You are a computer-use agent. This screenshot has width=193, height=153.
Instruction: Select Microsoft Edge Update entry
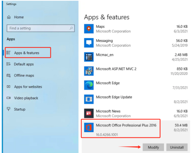(114, 97)
